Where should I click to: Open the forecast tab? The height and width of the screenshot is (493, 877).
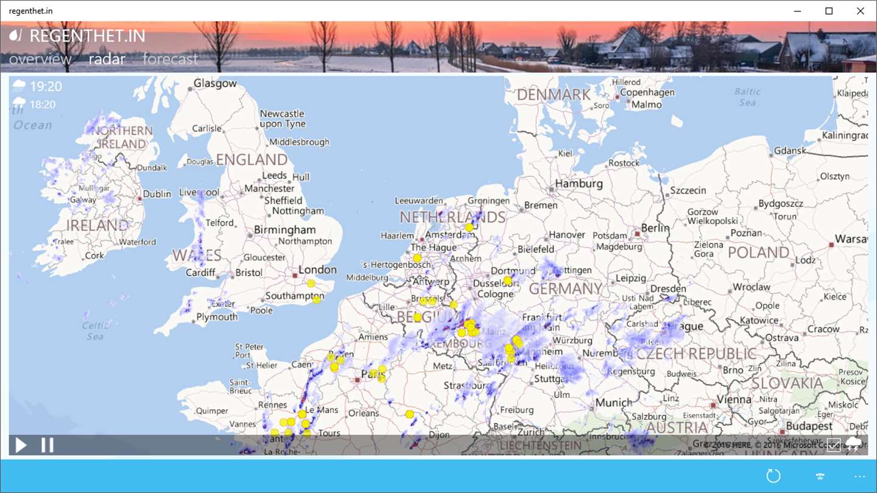click(x=171, y=59)
